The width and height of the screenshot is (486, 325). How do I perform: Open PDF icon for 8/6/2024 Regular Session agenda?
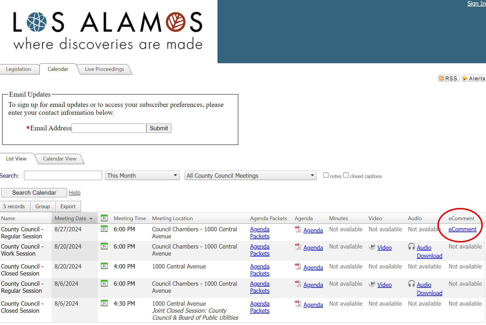coord(298,284)
